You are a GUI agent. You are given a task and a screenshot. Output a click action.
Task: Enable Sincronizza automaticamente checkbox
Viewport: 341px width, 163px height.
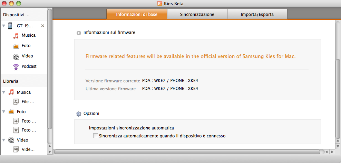96,136
